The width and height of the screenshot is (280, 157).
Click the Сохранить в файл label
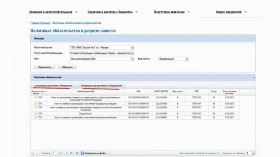click(95, 153)
